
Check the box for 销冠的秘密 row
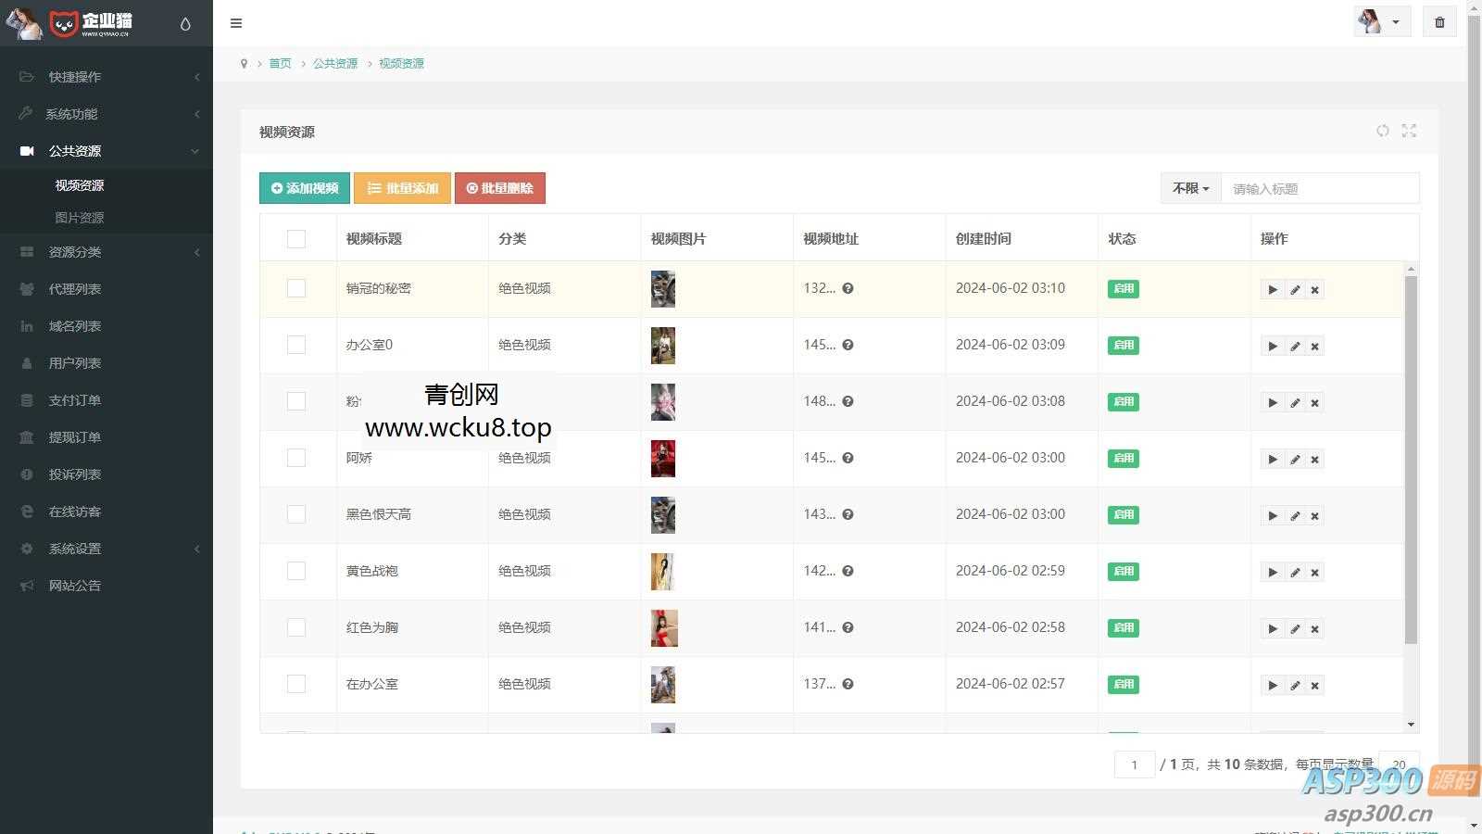296,288
